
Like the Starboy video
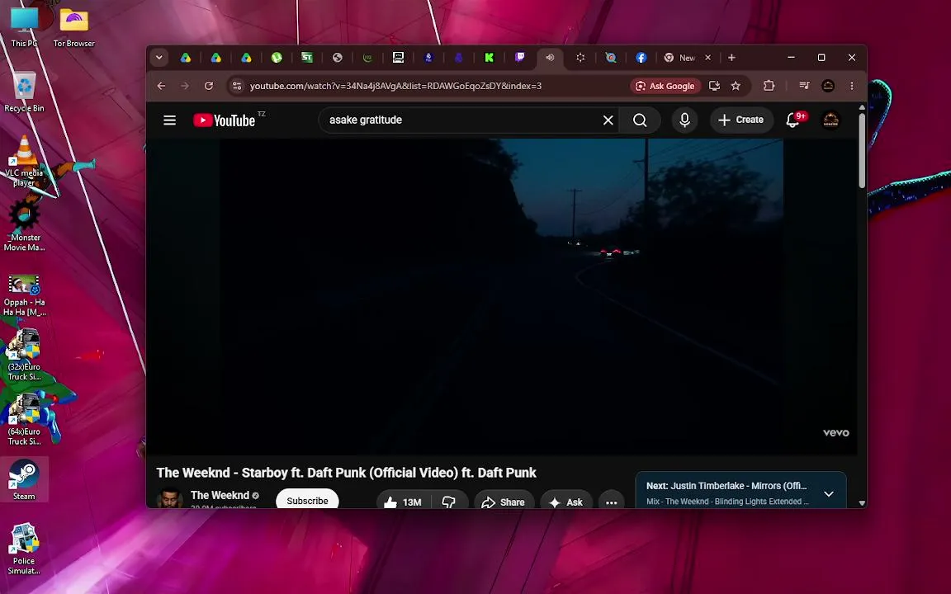403,502
